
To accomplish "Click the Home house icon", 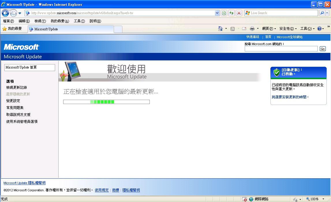I will click(x=220, y=29).
